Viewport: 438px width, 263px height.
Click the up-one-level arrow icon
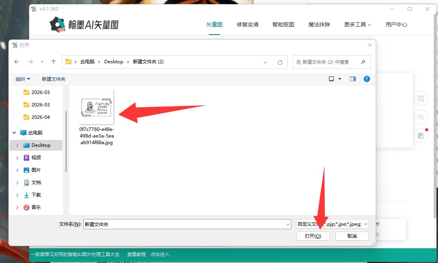click(53, 62)
